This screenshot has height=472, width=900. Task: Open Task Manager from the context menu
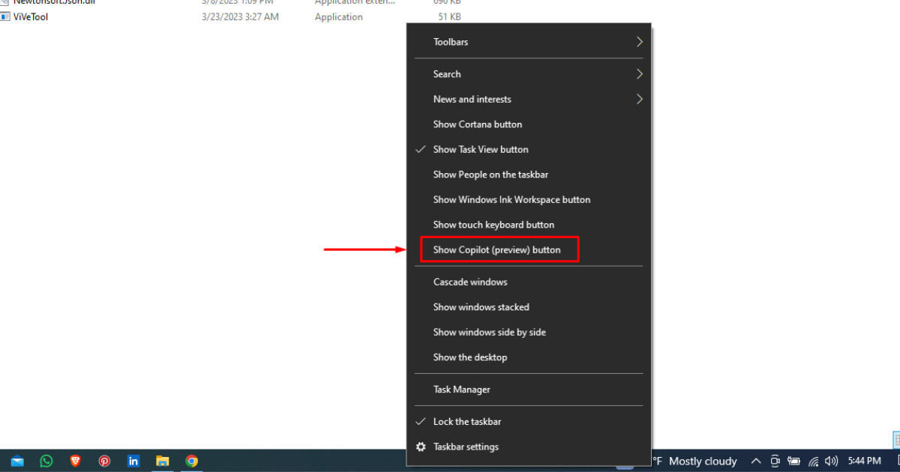(529, 390)
